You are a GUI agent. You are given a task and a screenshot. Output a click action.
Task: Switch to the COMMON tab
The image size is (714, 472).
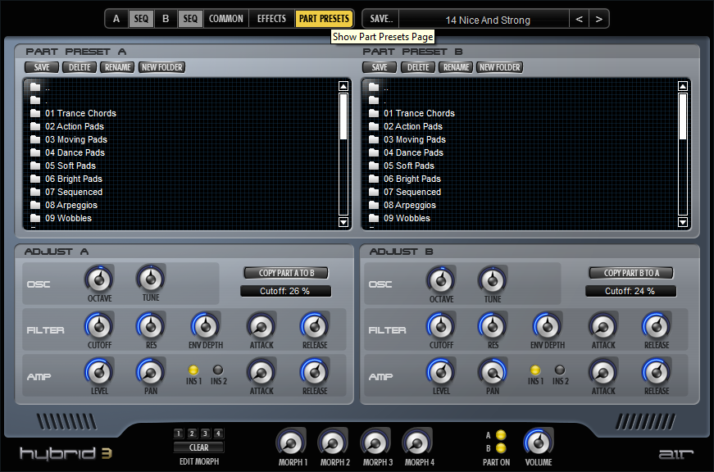pyautogui.click(x=226, y=19)
